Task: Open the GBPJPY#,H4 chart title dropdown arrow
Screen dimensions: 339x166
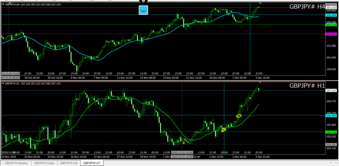Action: pyautogui.click(x=3, y=5)
